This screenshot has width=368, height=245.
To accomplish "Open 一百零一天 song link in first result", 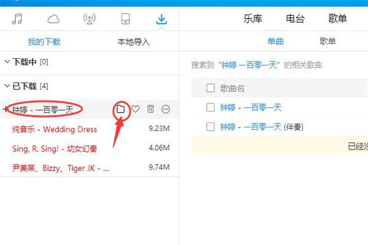I will coord(263,108).
